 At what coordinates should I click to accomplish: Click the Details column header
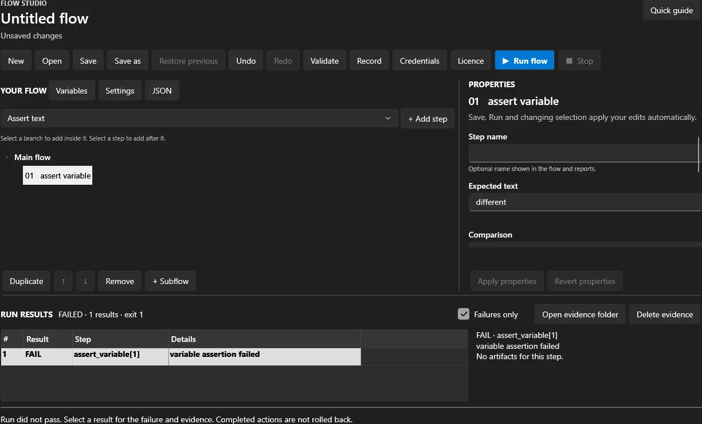pos(265,339)
